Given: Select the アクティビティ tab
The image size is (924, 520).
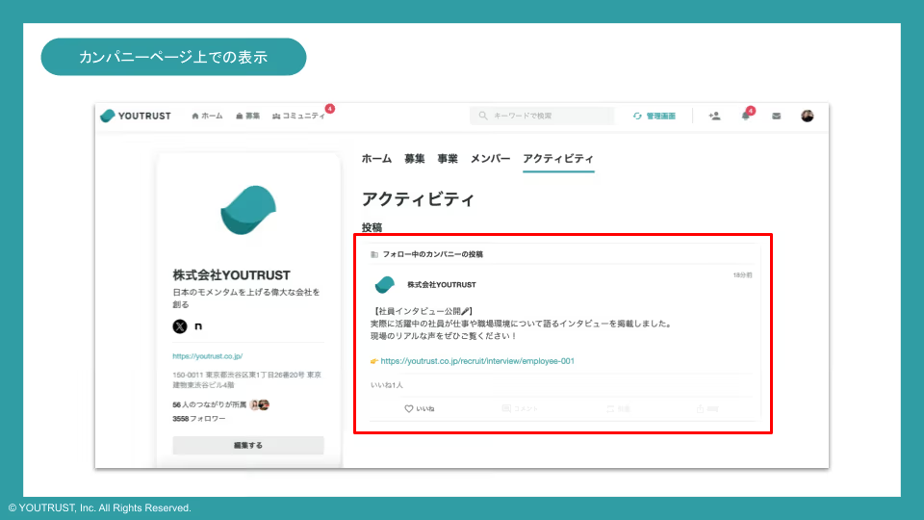Looking at the screenshot, I should [x=558, y=159].
